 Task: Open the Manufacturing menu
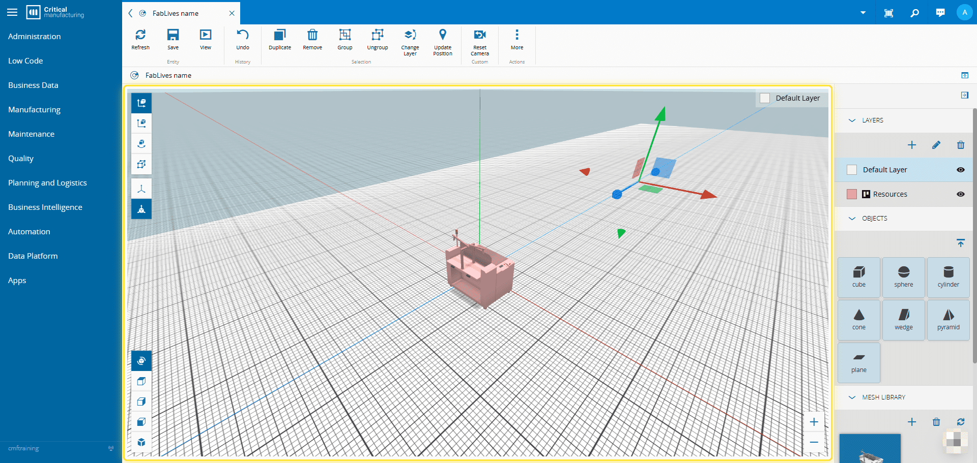[34, 110]
